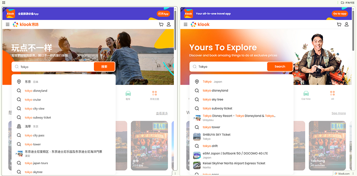Click magnifier icon in right search field
The height and width of the screenshot is (176, 357).
(195, 67)
